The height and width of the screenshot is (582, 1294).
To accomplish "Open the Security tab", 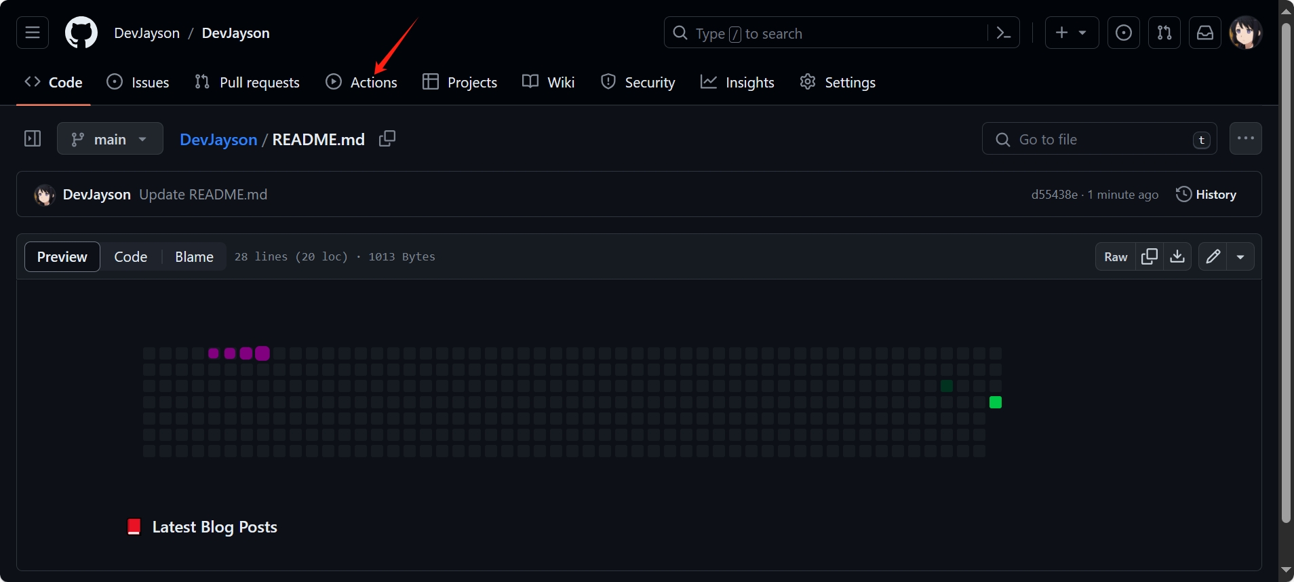I will pyautogui.click(x=638, y=82).
